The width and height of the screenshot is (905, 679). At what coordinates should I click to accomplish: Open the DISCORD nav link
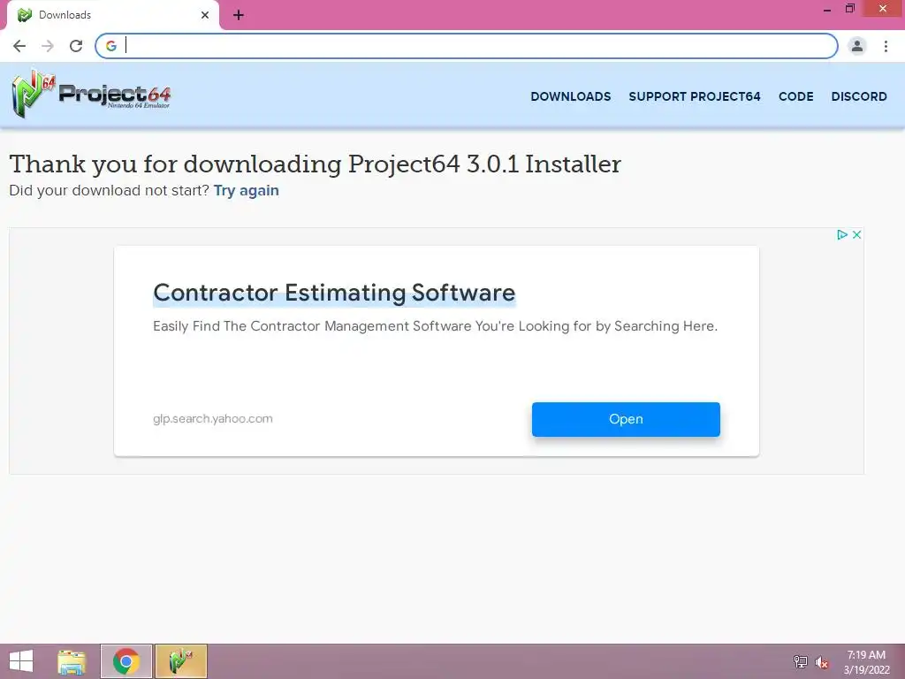coord(859,96)
